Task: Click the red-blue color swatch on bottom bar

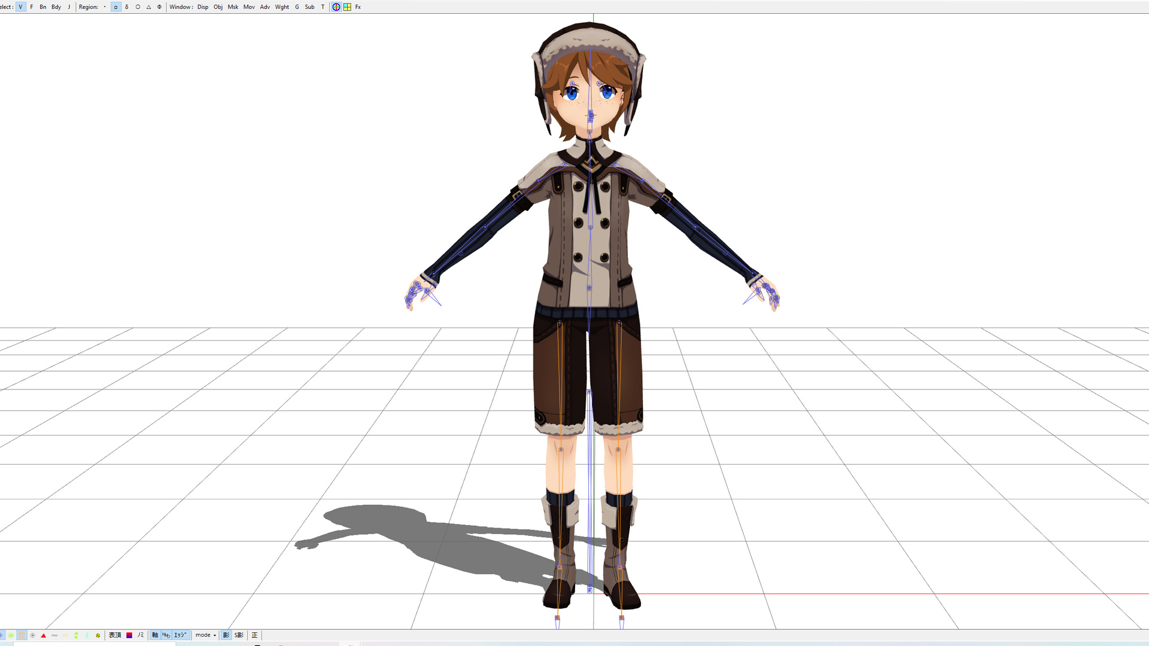Action: point(129,635)
